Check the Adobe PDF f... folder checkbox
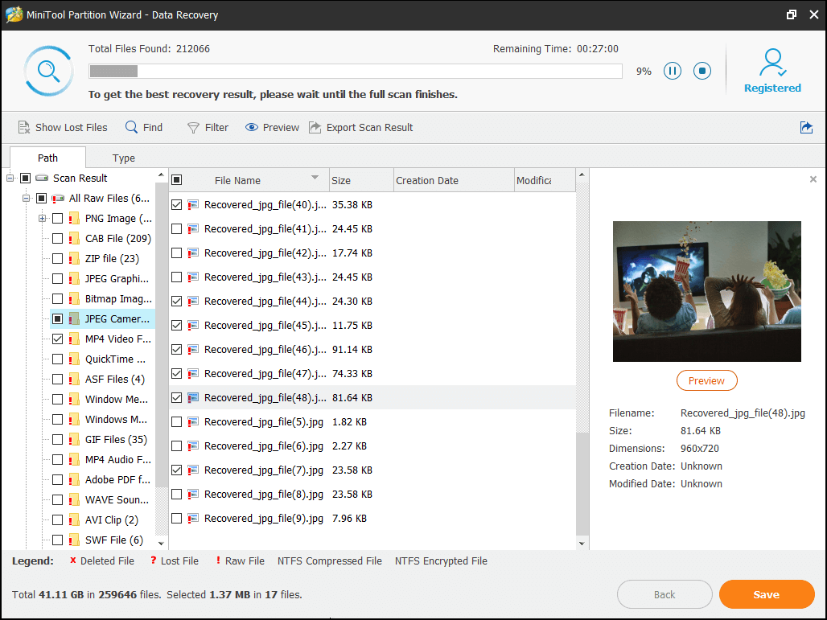Image resolution: width=827 pixels, height=620 pixels. click(58, 480)
